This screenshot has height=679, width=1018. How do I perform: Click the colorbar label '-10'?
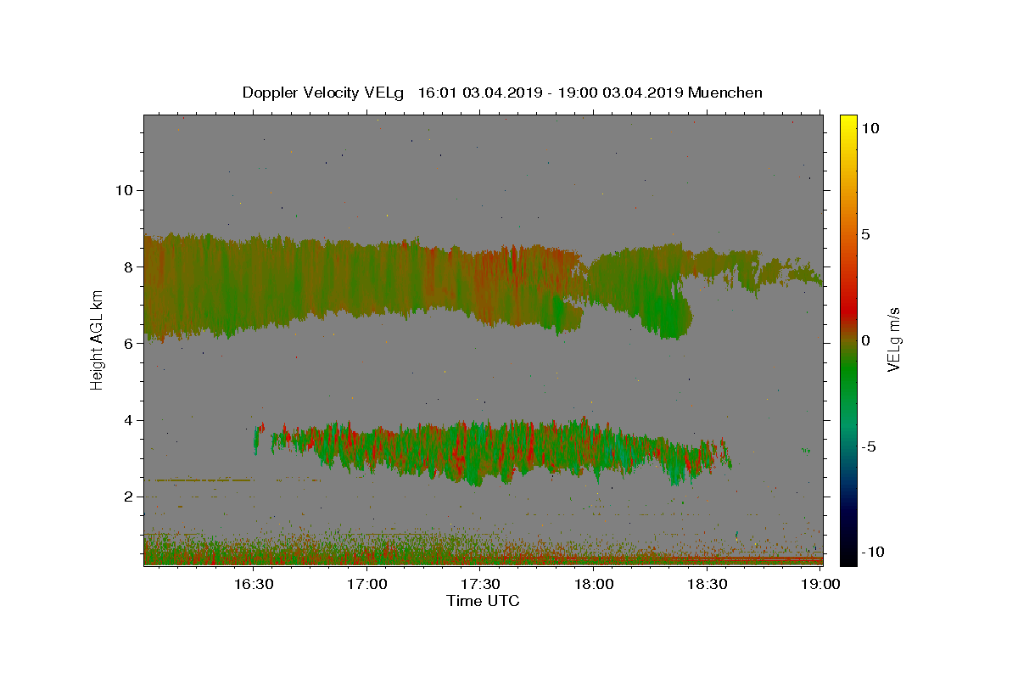coord(873,553)
